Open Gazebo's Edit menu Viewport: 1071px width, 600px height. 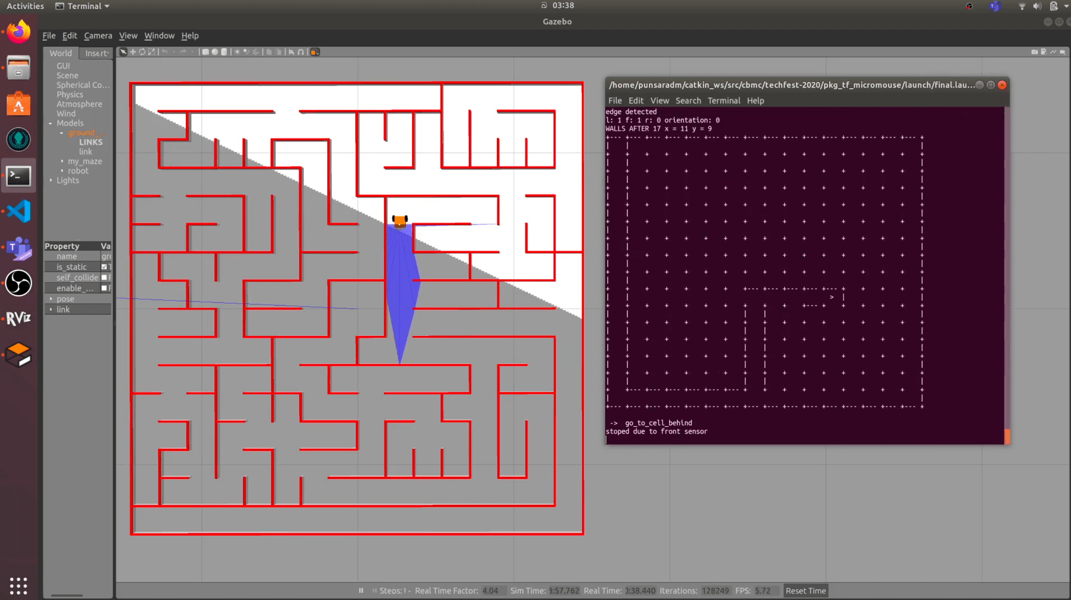pos(70,36)
